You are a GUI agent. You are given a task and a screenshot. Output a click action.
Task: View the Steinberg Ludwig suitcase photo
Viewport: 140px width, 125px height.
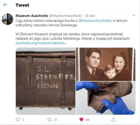point(46,81)
